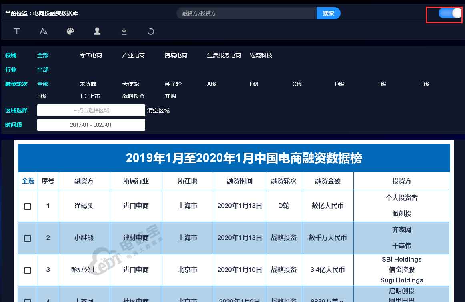Filter rounds by C级
Screen dimensions: 465x302
point(297,84)
